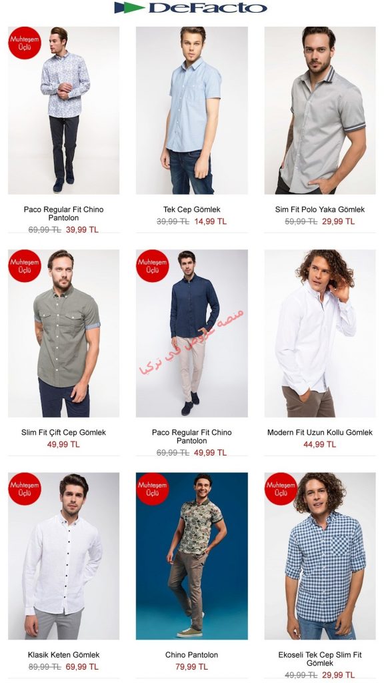The height and width of the screenshot is (683, 384).
Task: Click the Muhteşem Üçlü badge on the olive shirt photo
Action: point(25,265)
